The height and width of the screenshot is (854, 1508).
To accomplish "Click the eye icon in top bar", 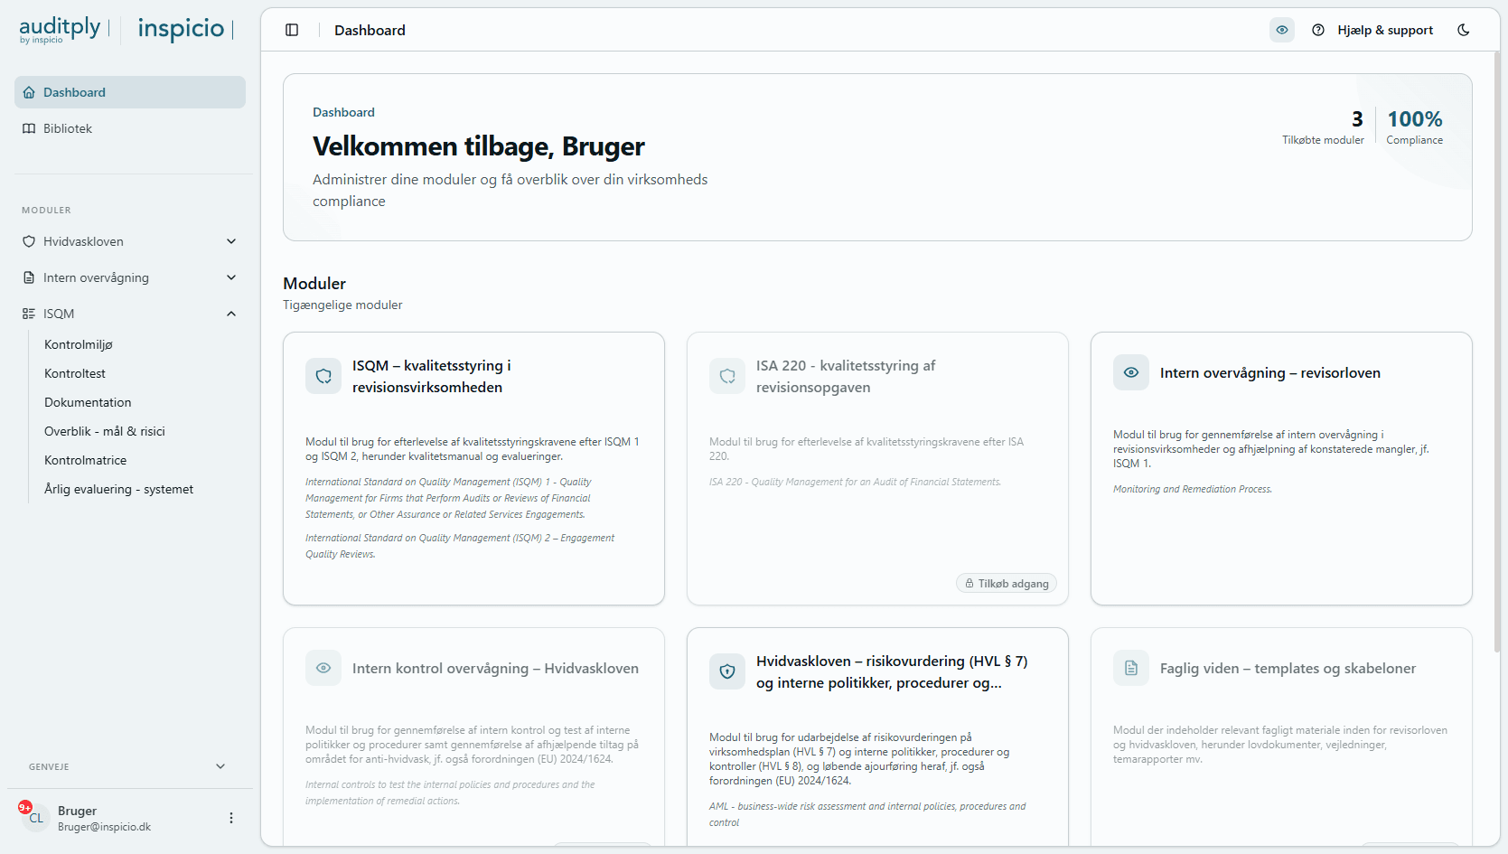I will coord(1282,30).
